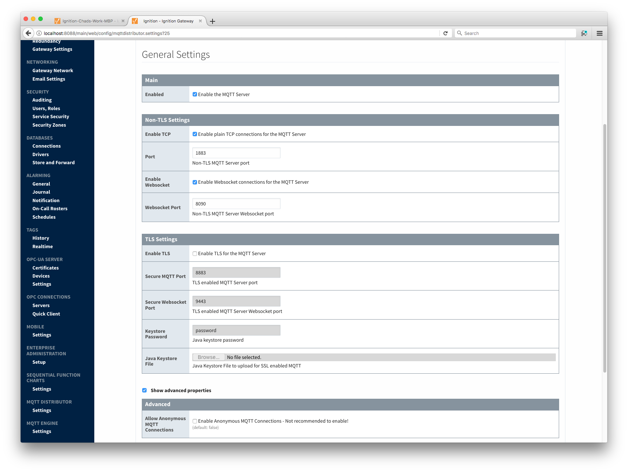Click the extension icon beside search box
This screenshot has height=472, width=628.
584,33
